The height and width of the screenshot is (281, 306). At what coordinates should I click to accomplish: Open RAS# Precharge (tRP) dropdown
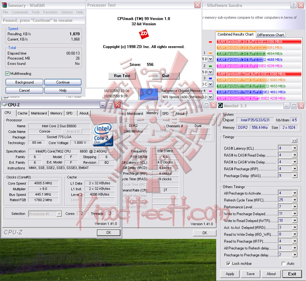(x=295, y=169)
